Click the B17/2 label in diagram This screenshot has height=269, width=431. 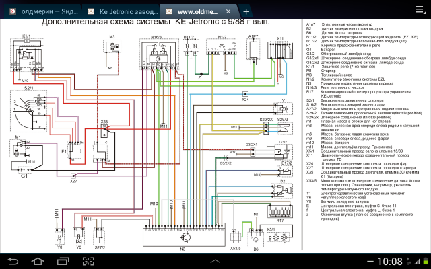pyautogui.click(x=286, y=163)
